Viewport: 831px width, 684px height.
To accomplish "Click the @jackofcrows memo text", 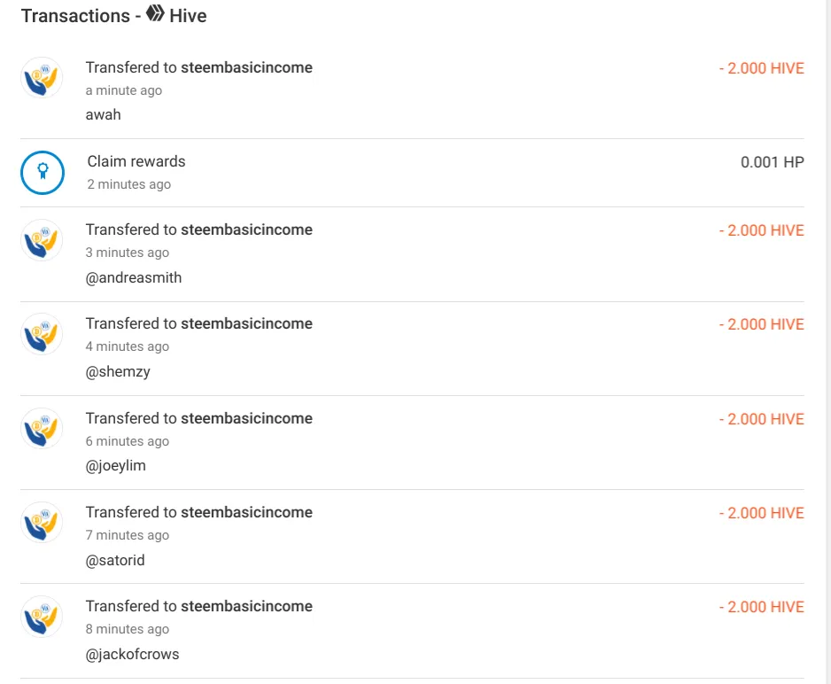I will pyautogui.click(x=133, y=655).
